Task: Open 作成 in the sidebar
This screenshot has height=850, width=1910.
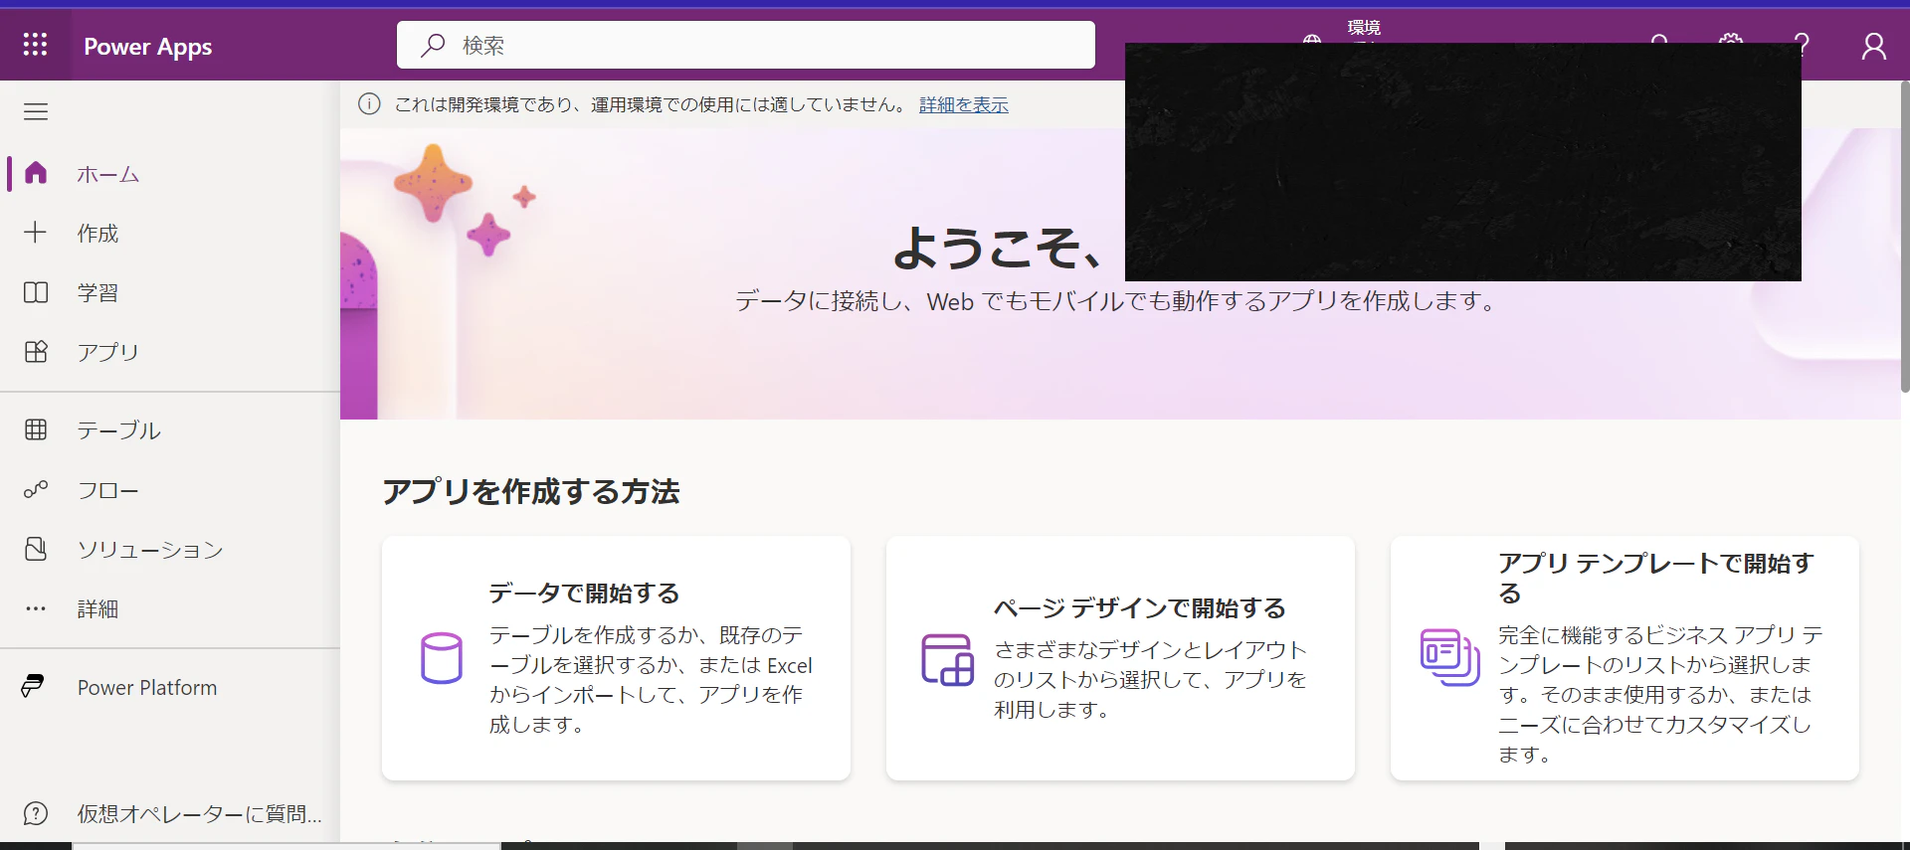Action: pyautogui.click(x=170, y=233)
